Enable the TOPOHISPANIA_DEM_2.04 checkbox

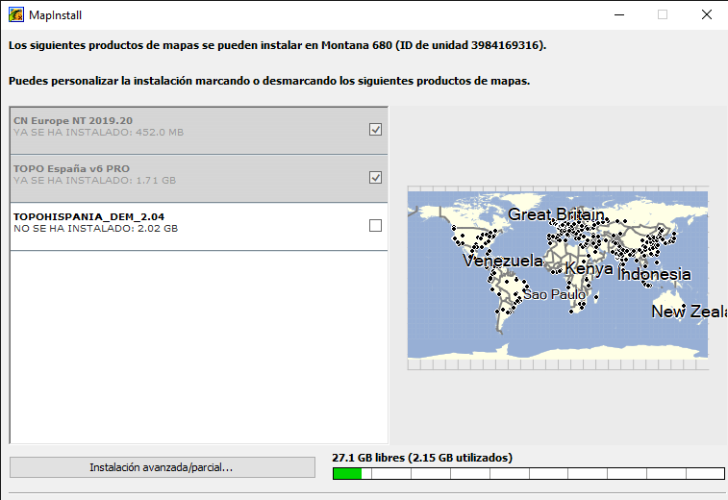(376, 226)
